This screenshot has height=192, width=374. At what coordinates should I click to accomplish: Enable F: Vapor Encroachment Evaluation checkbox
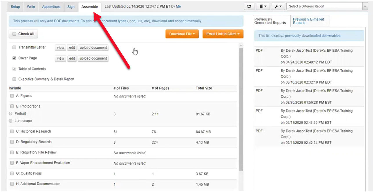(x=12, y=163)
